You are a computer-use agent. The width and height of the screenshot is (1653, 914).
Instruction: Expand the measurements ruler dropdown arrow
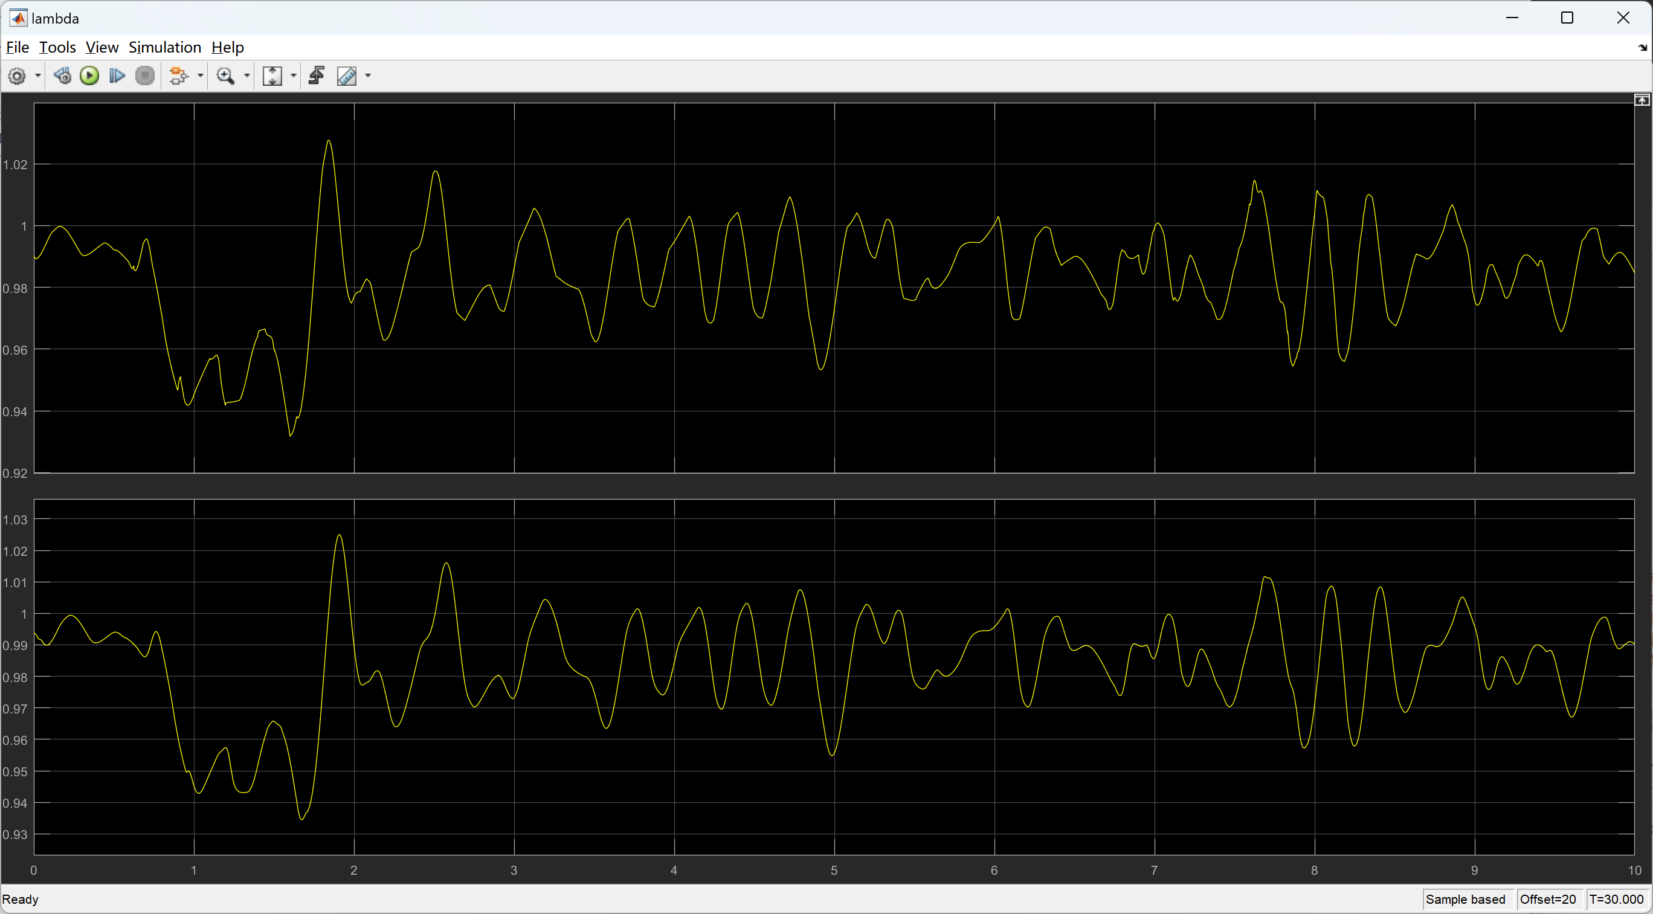click(x=368, y=76)
